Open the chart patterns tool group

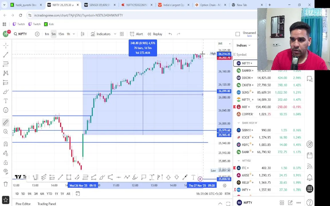tap(6, 73)
